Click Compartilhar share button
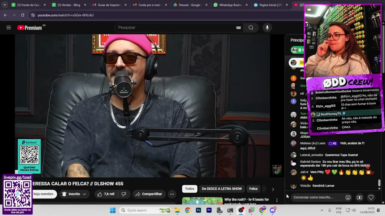385x216 pixels. [149, 194]
